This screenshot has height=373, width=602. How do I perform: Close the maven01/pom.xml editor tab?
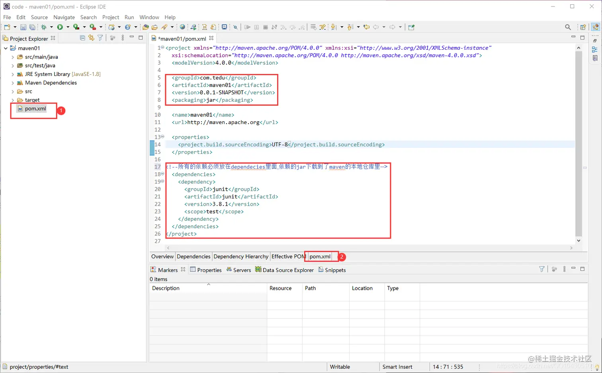(211, 38)
